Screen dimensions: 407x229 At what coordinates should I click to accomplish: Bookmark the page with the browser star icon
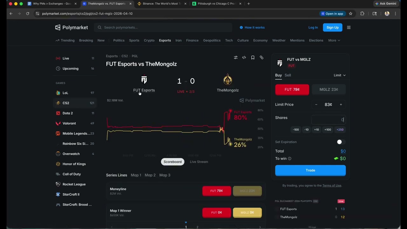[x=350, y=14]
